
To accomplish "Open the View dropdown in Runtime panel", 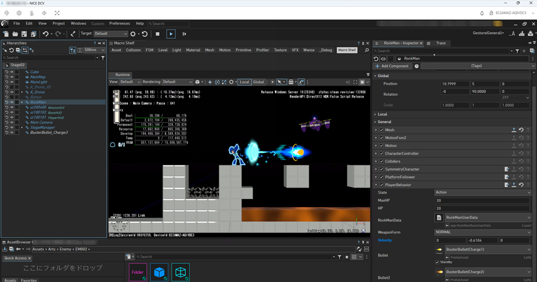I will click(x=131, y=82).
